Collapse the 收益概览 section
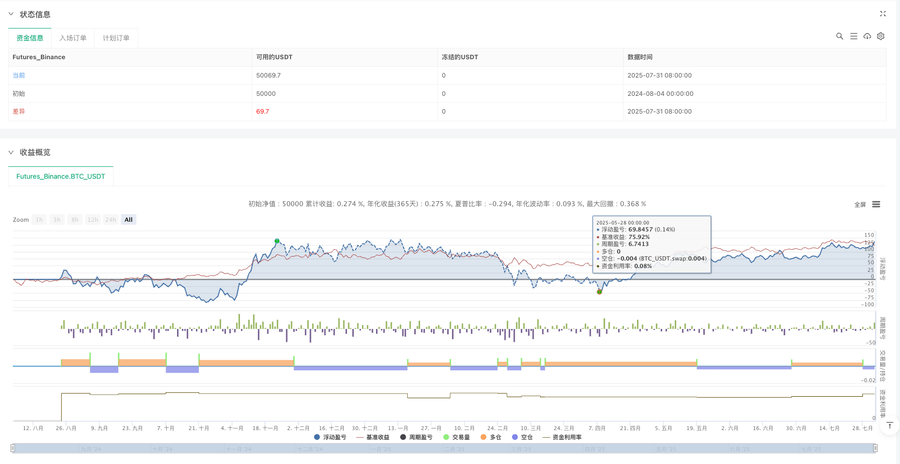 (x=11, y=152)
